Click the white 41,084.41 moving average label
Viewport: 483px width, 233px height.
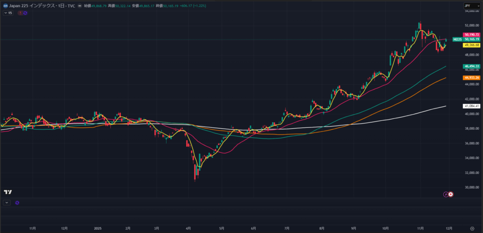pyautogui.click(x=472, y=106)
